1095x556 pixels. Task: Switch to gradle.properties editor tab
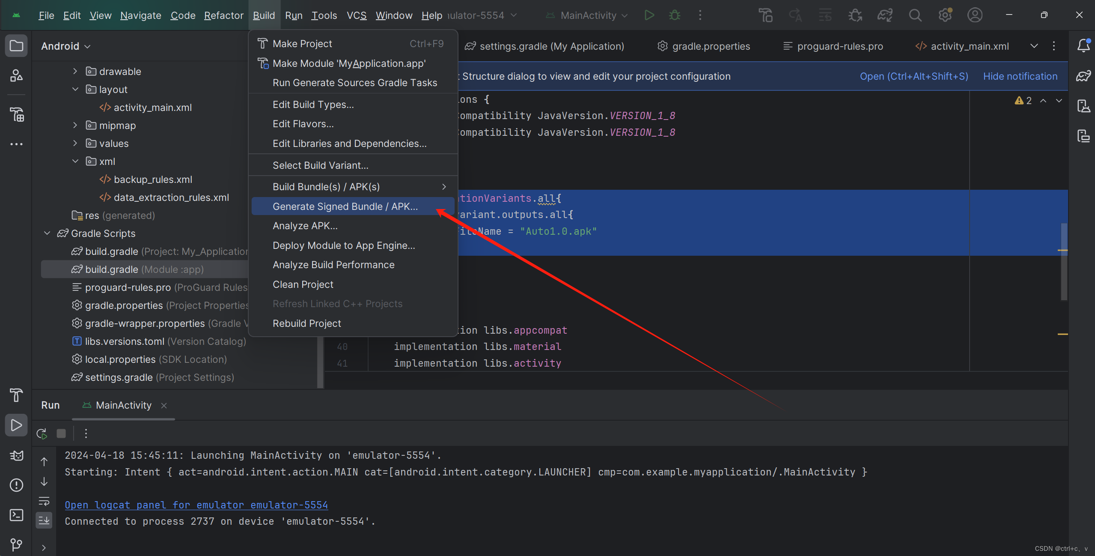(704, 46)
